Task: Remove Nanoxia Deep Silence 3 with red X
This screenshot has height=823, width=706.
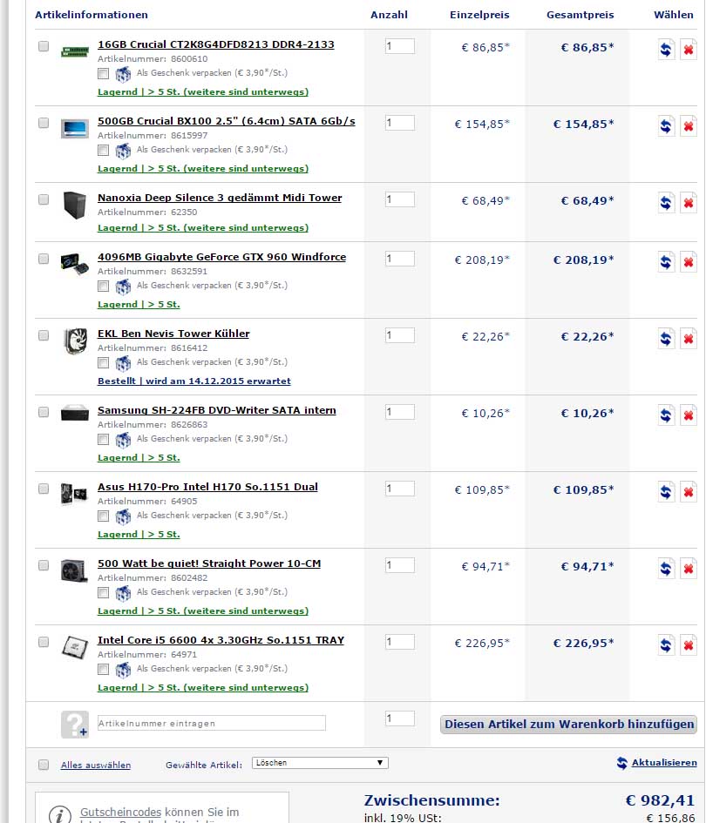Action: coord(689,203)
